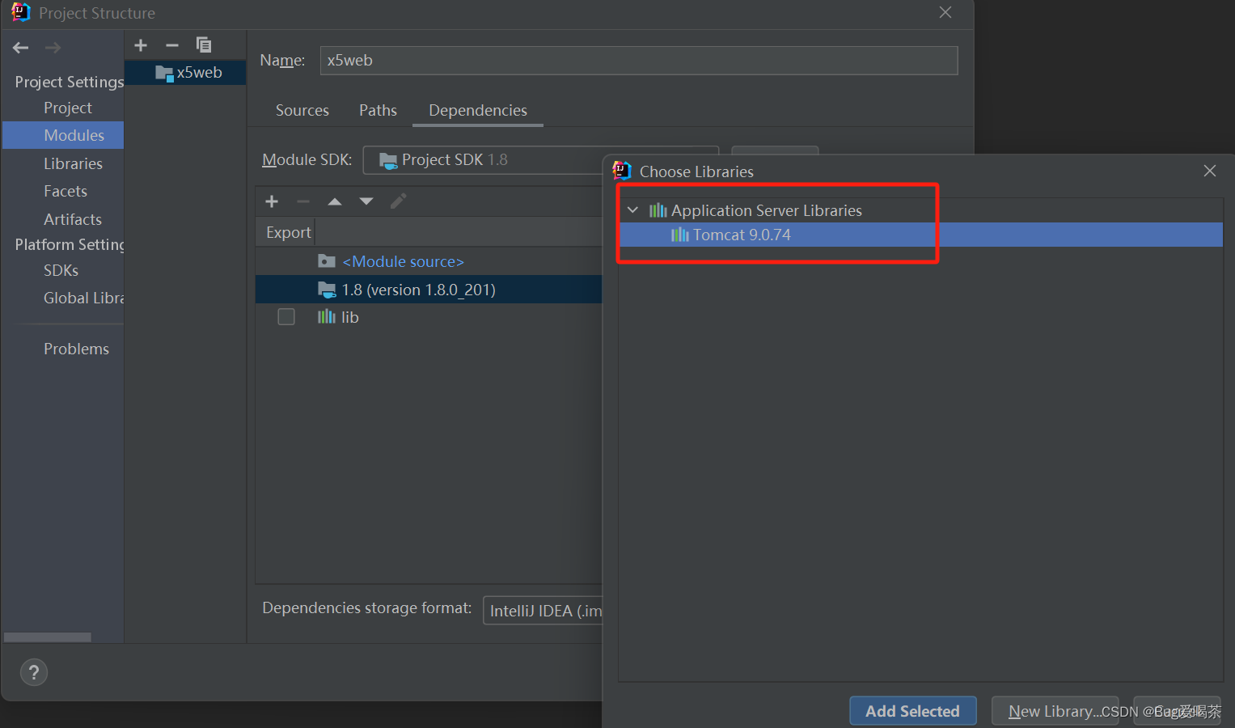This screenshot has width=1235, height=728.
Task: Collapse the Application Server Libraries node
Action: pos(633,210)
